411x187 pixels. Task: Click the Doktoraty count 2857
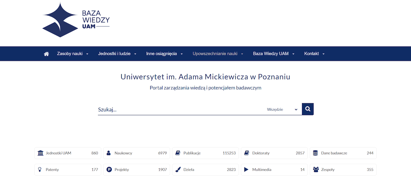[300, 153]
